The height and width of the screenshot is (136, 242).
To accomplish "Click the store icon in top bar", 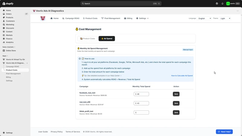I will [217, 4].
